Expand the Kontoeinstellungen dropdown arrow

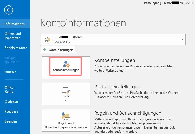pyautogui.click(x=66, y=74)
